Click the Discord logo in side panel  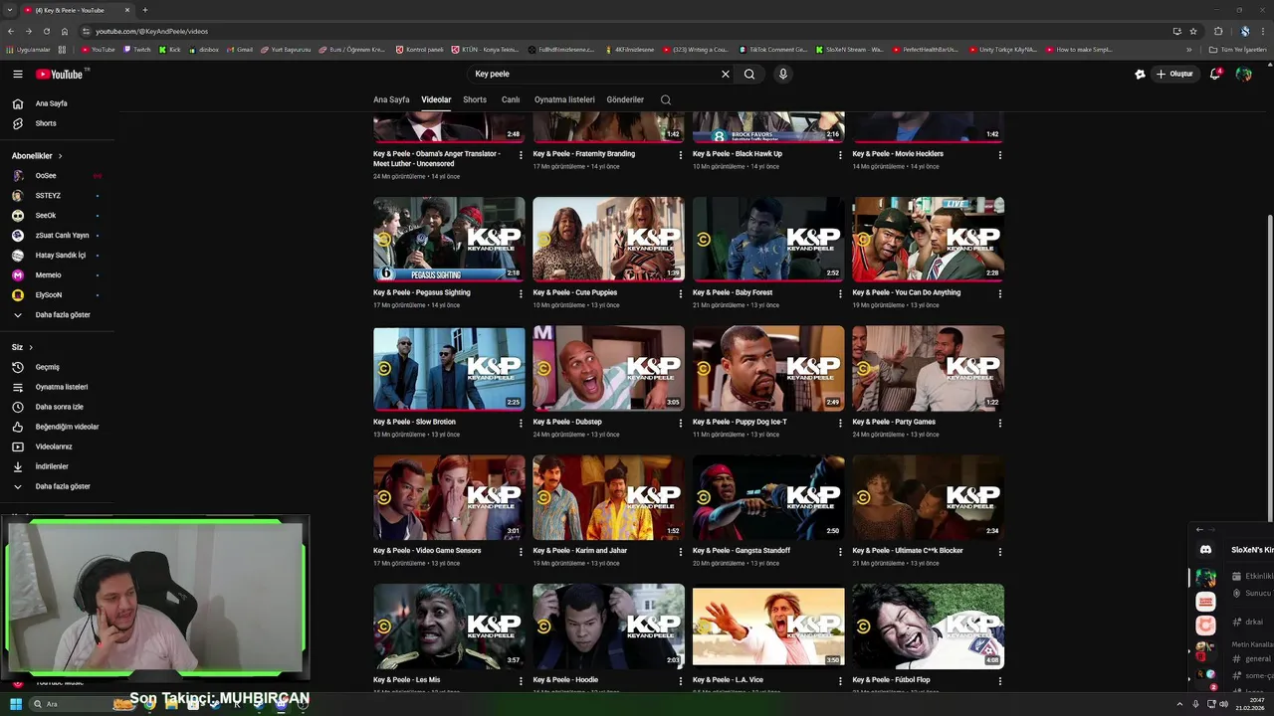click(x=1205, y=550)
